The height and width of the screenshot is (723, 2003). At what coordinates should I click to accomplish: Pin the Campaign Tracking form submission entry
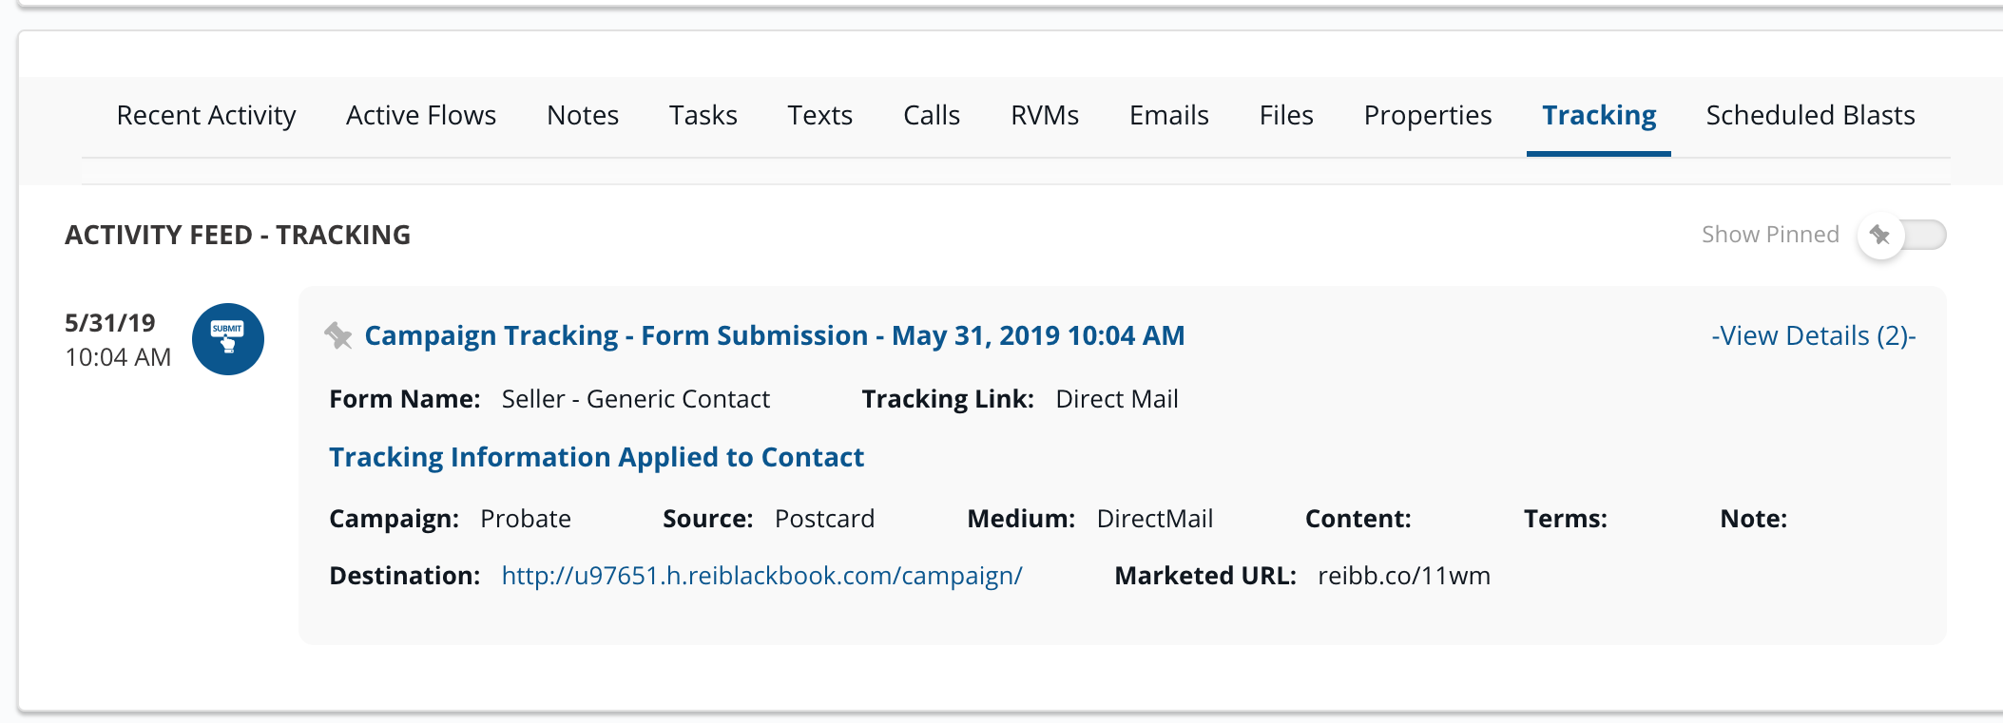click(x=337, y=335)
